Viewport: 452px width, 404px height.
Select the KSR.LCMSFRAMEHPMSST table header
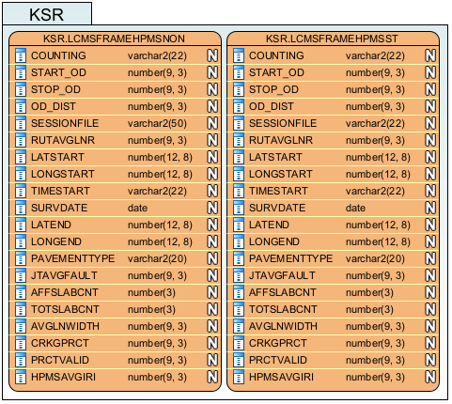click(x=333, y=39)
